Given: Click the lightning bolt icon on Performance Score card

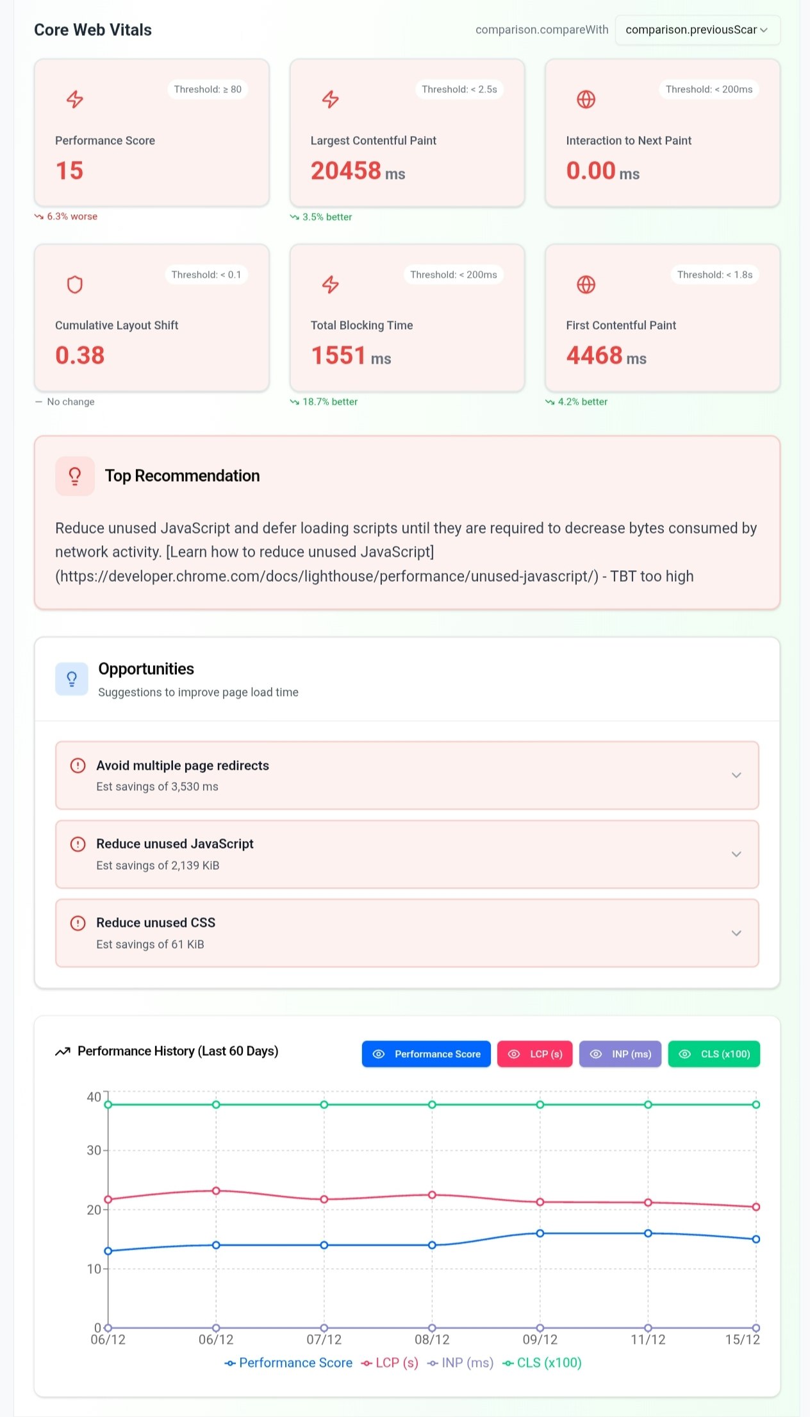Looking at the screenshot, I should pyautogui.click(x=74, y=100).
